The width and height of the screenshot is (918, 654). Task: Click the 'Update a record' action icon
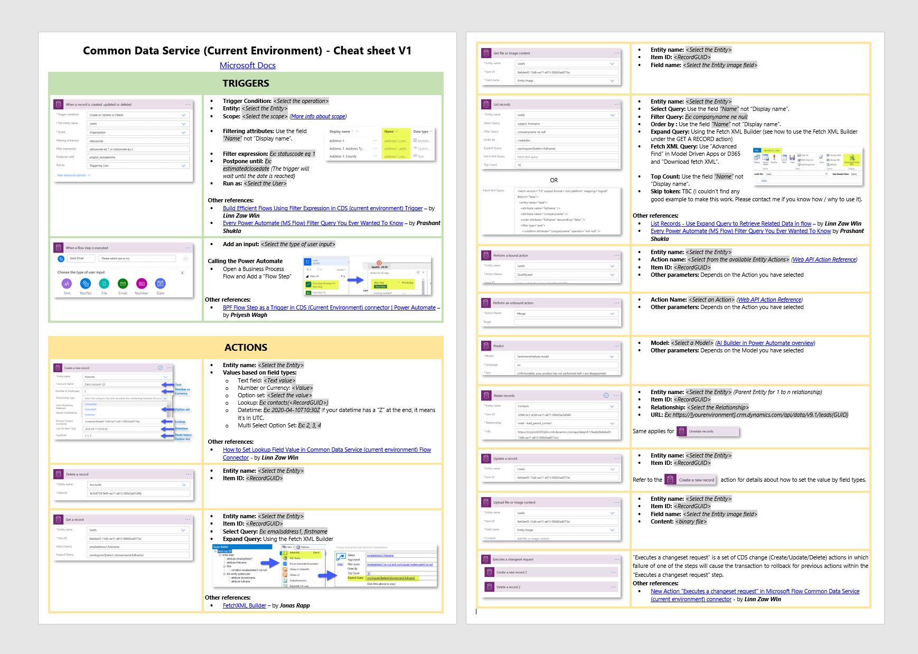pos(486,458)
